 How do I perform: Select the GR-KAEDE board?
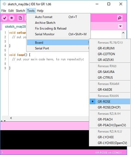(x=110, y=89)
